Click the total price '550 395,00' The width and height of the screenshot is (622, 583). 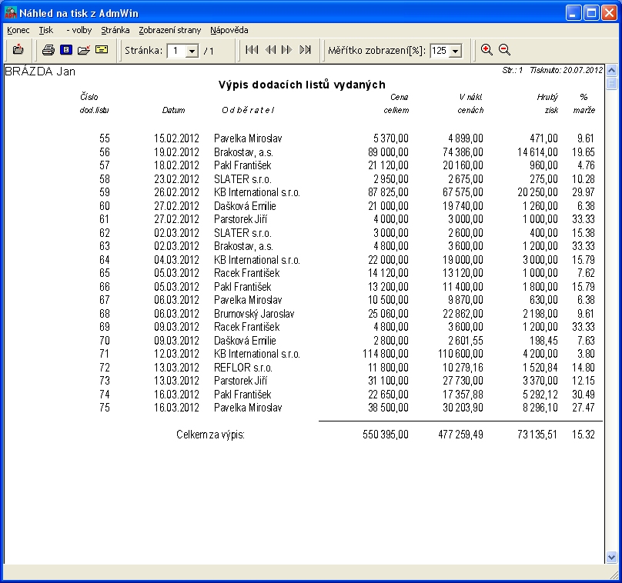pyautogui.click(x=386, y=435)
